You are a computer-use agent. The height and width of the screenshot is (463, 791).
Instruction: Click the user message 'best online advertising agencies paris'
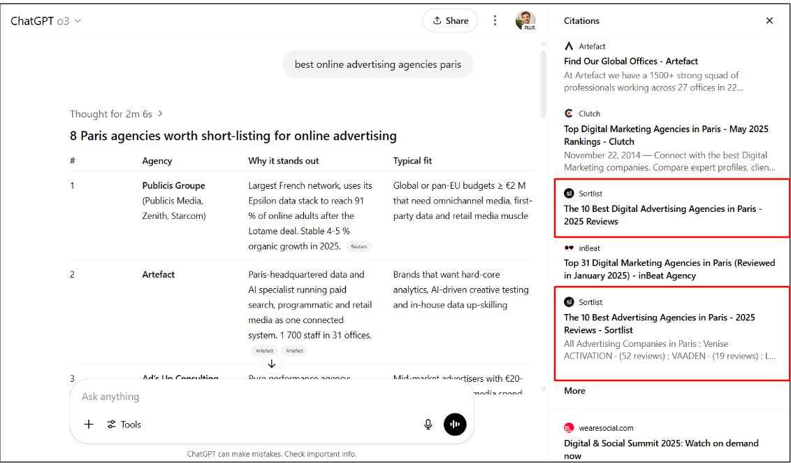coord(378,64)
